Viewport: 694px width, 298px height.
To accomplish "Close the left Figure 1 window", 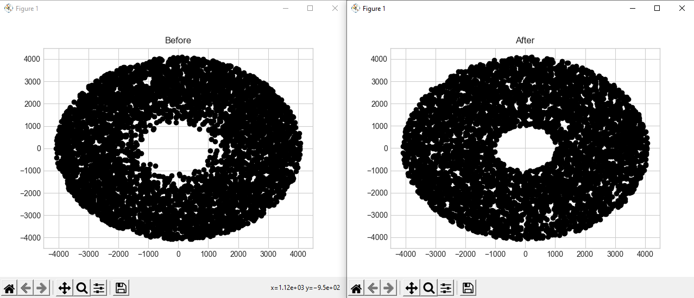I will point(335,8).
